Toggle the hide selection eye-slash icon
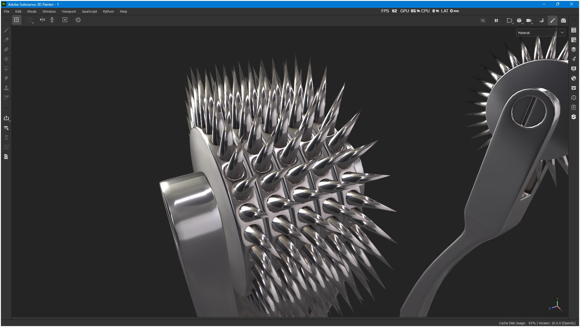580x327 pixels. click(483, 20)
